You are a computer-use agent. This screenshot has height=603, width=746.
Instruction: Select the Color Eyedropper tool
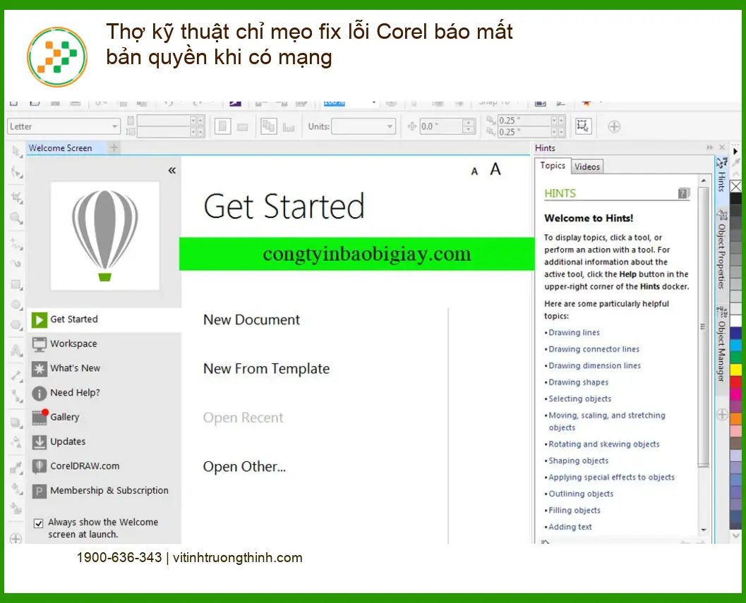pos(17,468)
